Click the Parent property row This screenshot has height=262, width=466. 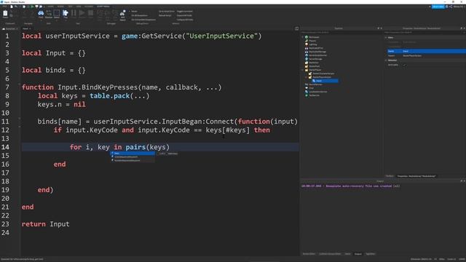point(427,55)
